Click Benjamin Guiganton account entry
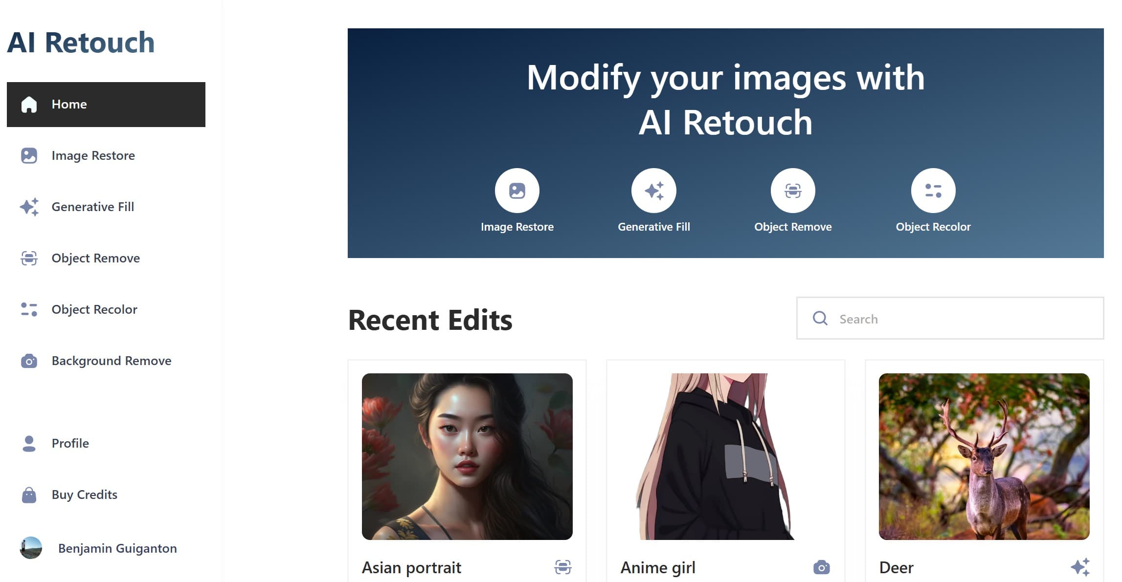 118,548
